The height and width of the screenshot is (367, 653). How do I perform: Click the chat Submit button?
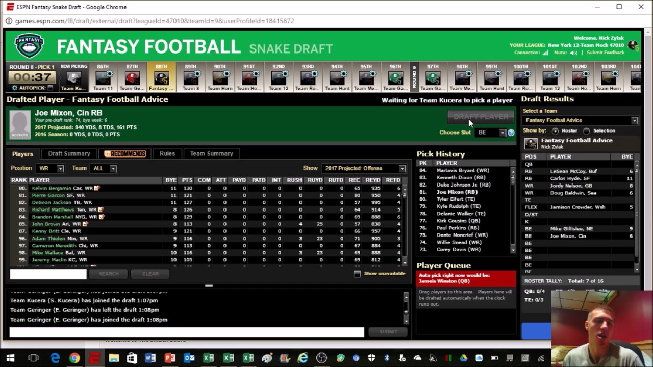coord(388,332)
